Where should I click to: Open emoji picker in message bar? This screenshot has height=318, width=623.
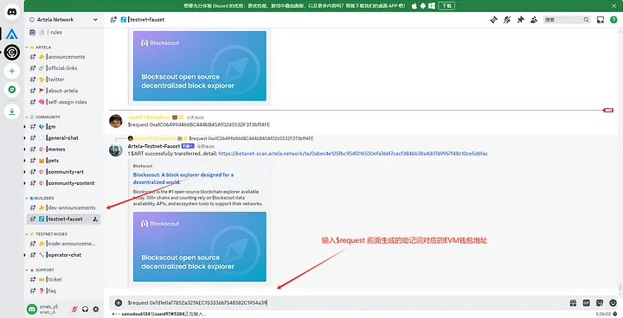pos(613,303)
